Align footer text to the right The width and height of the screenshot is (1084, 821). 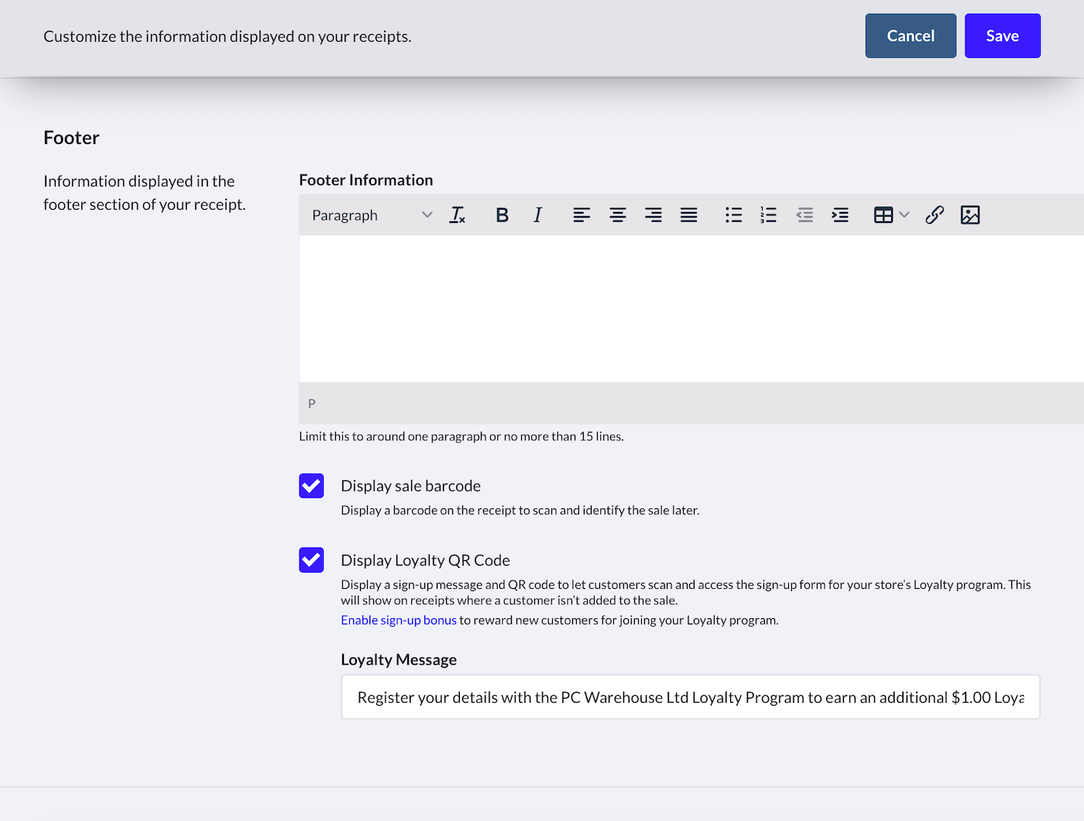tap(653, 215)
